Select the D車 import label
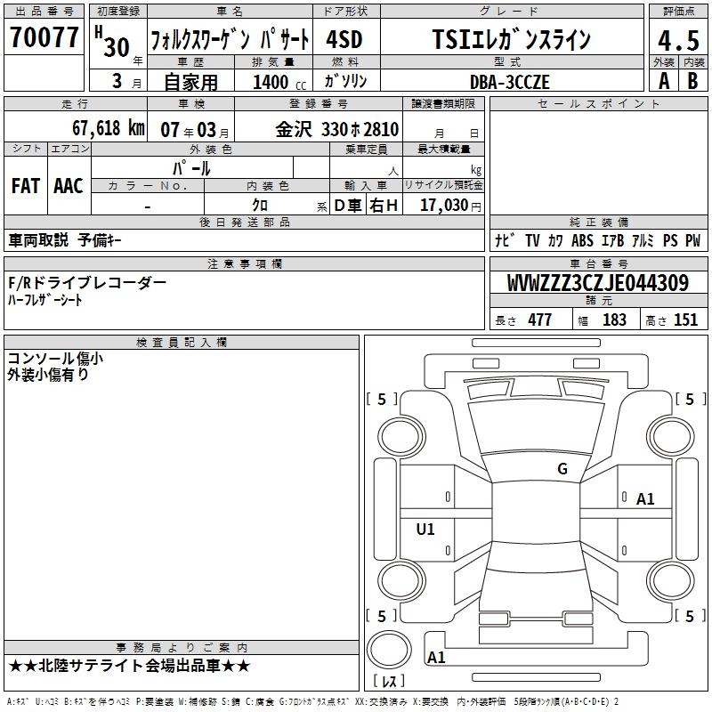 (347, 206)
